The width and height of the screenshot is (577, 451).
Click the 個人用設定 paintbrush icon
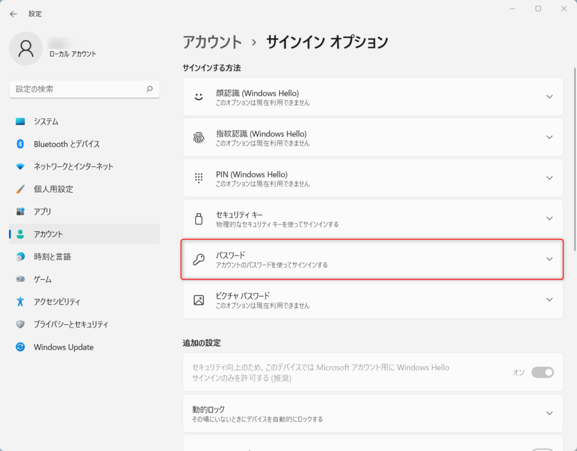[x=20, y=189]
